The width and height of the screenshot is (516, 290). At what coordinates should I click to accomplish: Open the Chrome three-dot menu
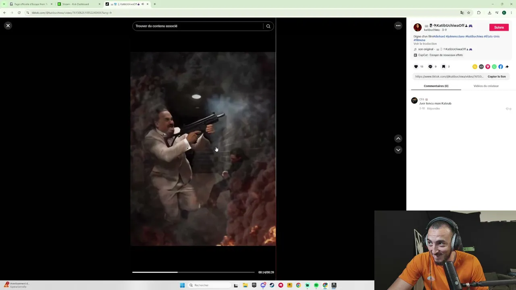(511, 13)
